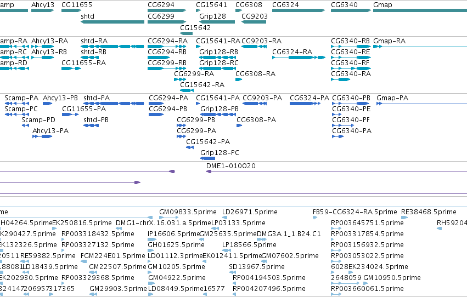Click protein label CG6308-PA
467x297 pixels.
pyautogui.click(x=256, y=120)
